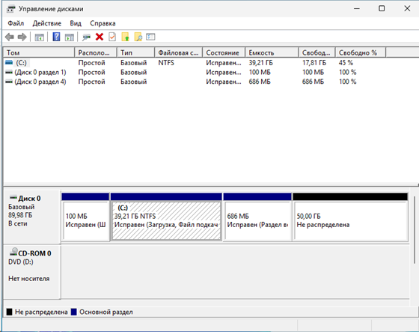The width and height of the screenshot is (419, 332).
Task: Open the Справка menu
Action: 103,23
